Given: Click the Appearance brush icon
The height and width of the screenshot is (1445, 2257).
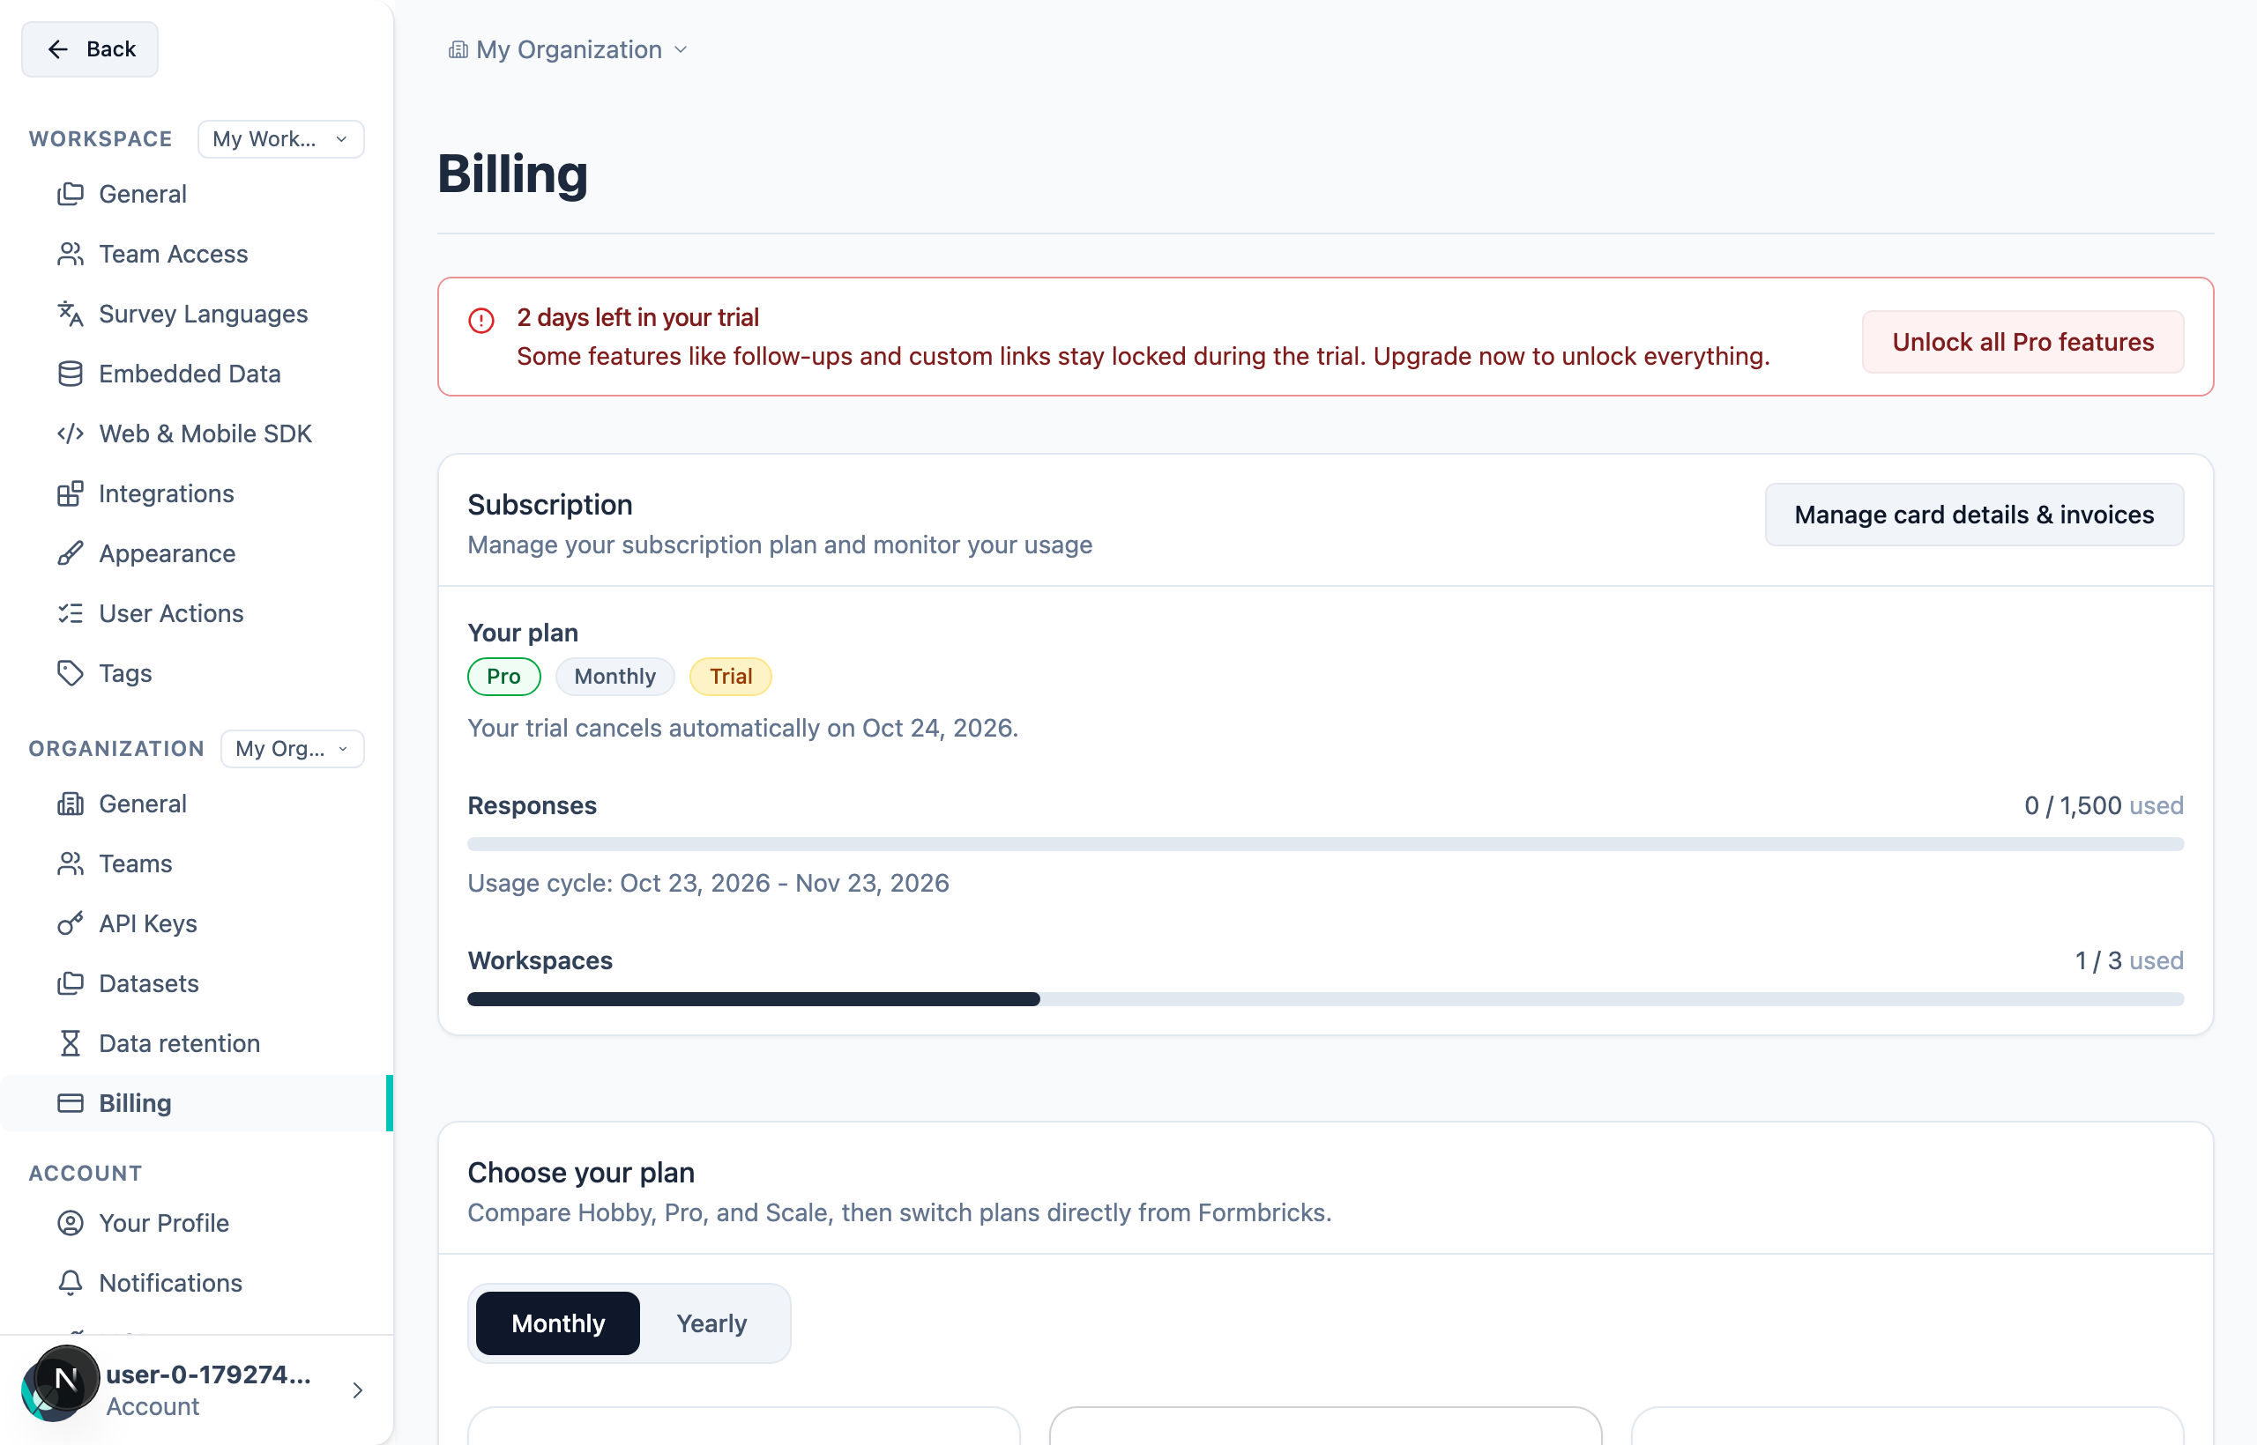Looking at the screenshot, I should (71, 553).
